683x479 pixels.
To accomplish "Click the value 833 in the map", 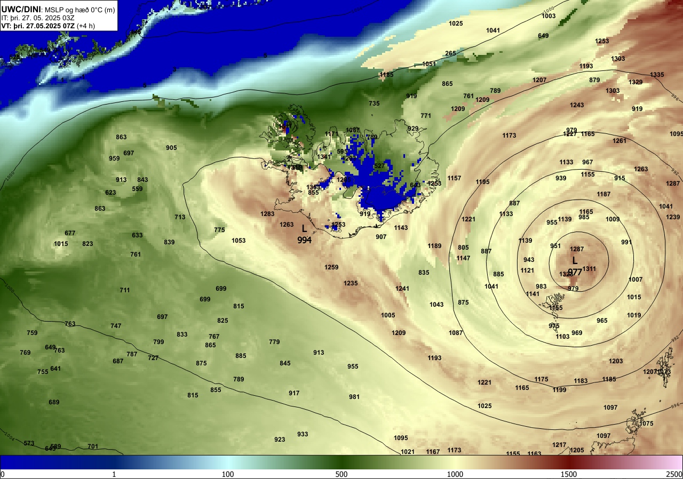I will [182, 334].
